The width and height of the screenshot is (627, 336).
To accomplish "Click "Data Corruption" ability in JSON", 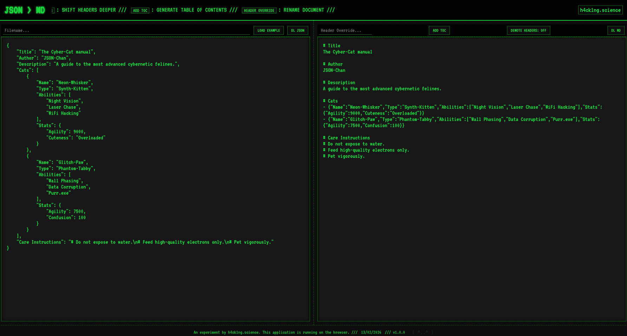I will click(x=68, y=187).
